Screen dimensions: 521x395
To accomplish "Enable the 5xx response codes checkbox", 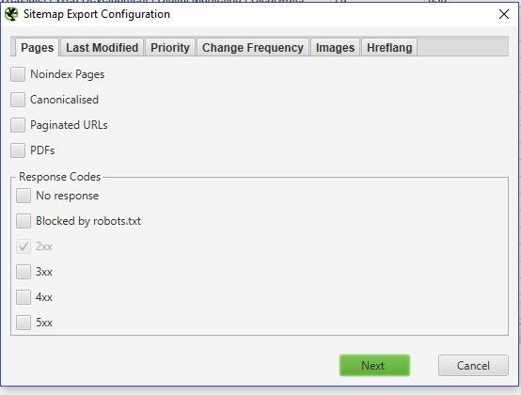I will tap(24, 323).
